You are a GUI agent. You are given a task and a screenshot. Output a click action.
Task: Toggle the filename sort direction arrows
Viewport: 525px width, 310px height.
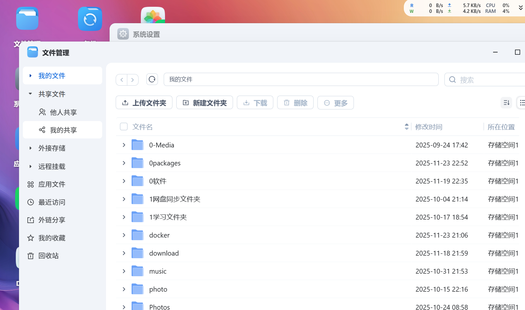pos(406,127)
